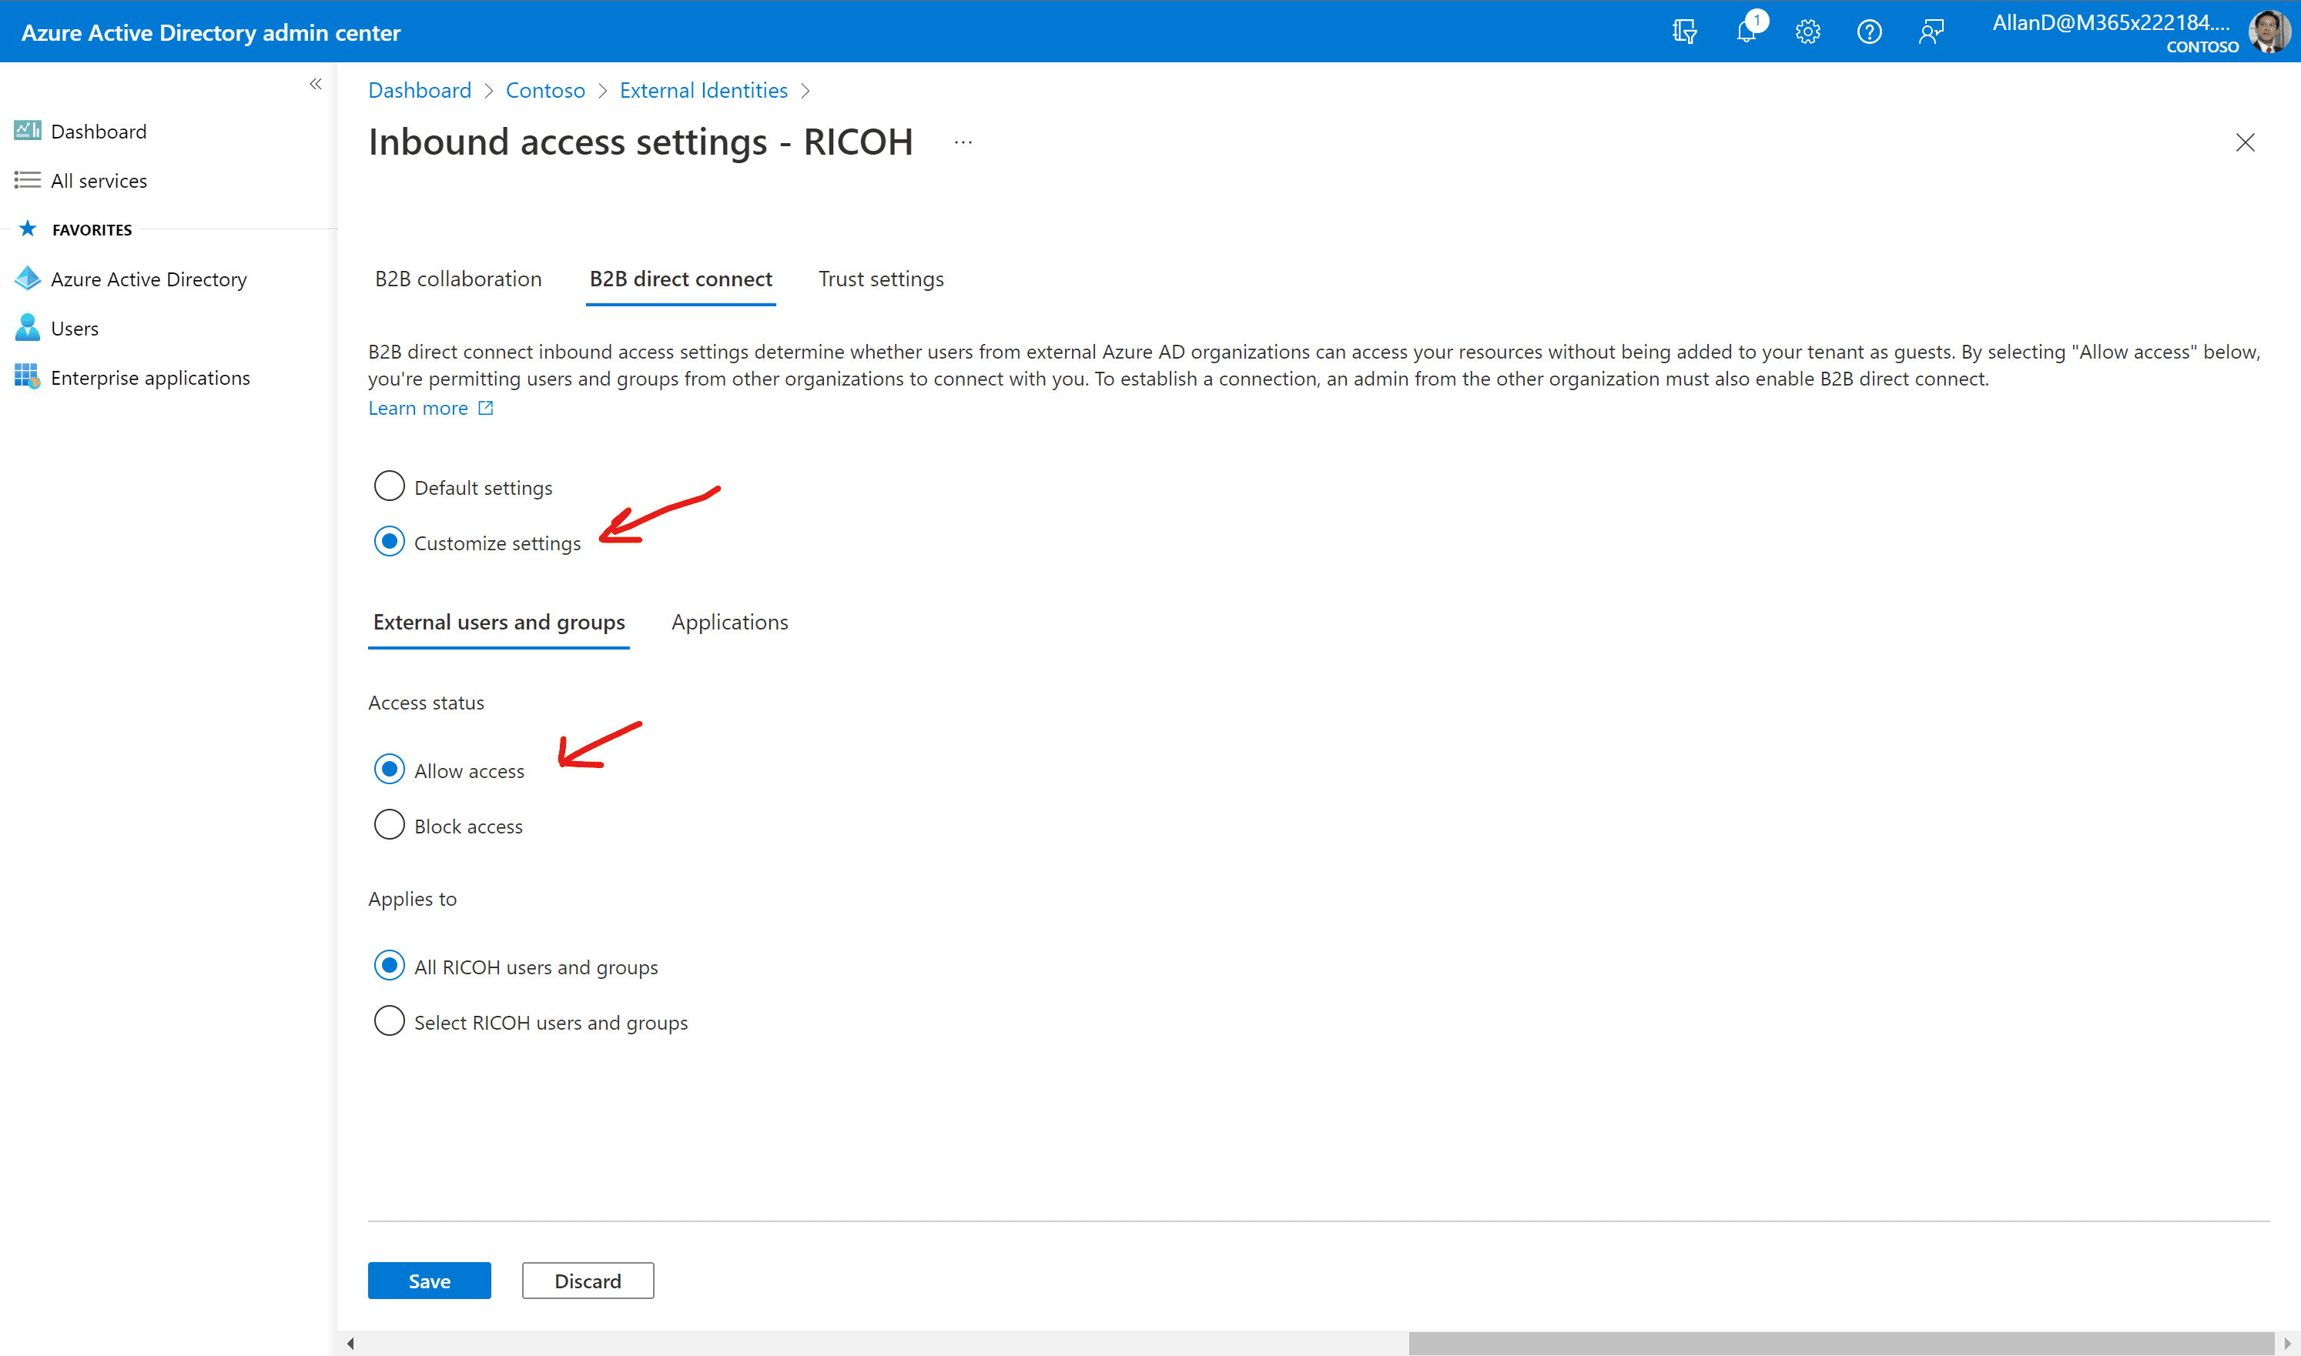Open the help question mark icon
Screen dimensions: 2301x1356
(x=1870, y=32)
